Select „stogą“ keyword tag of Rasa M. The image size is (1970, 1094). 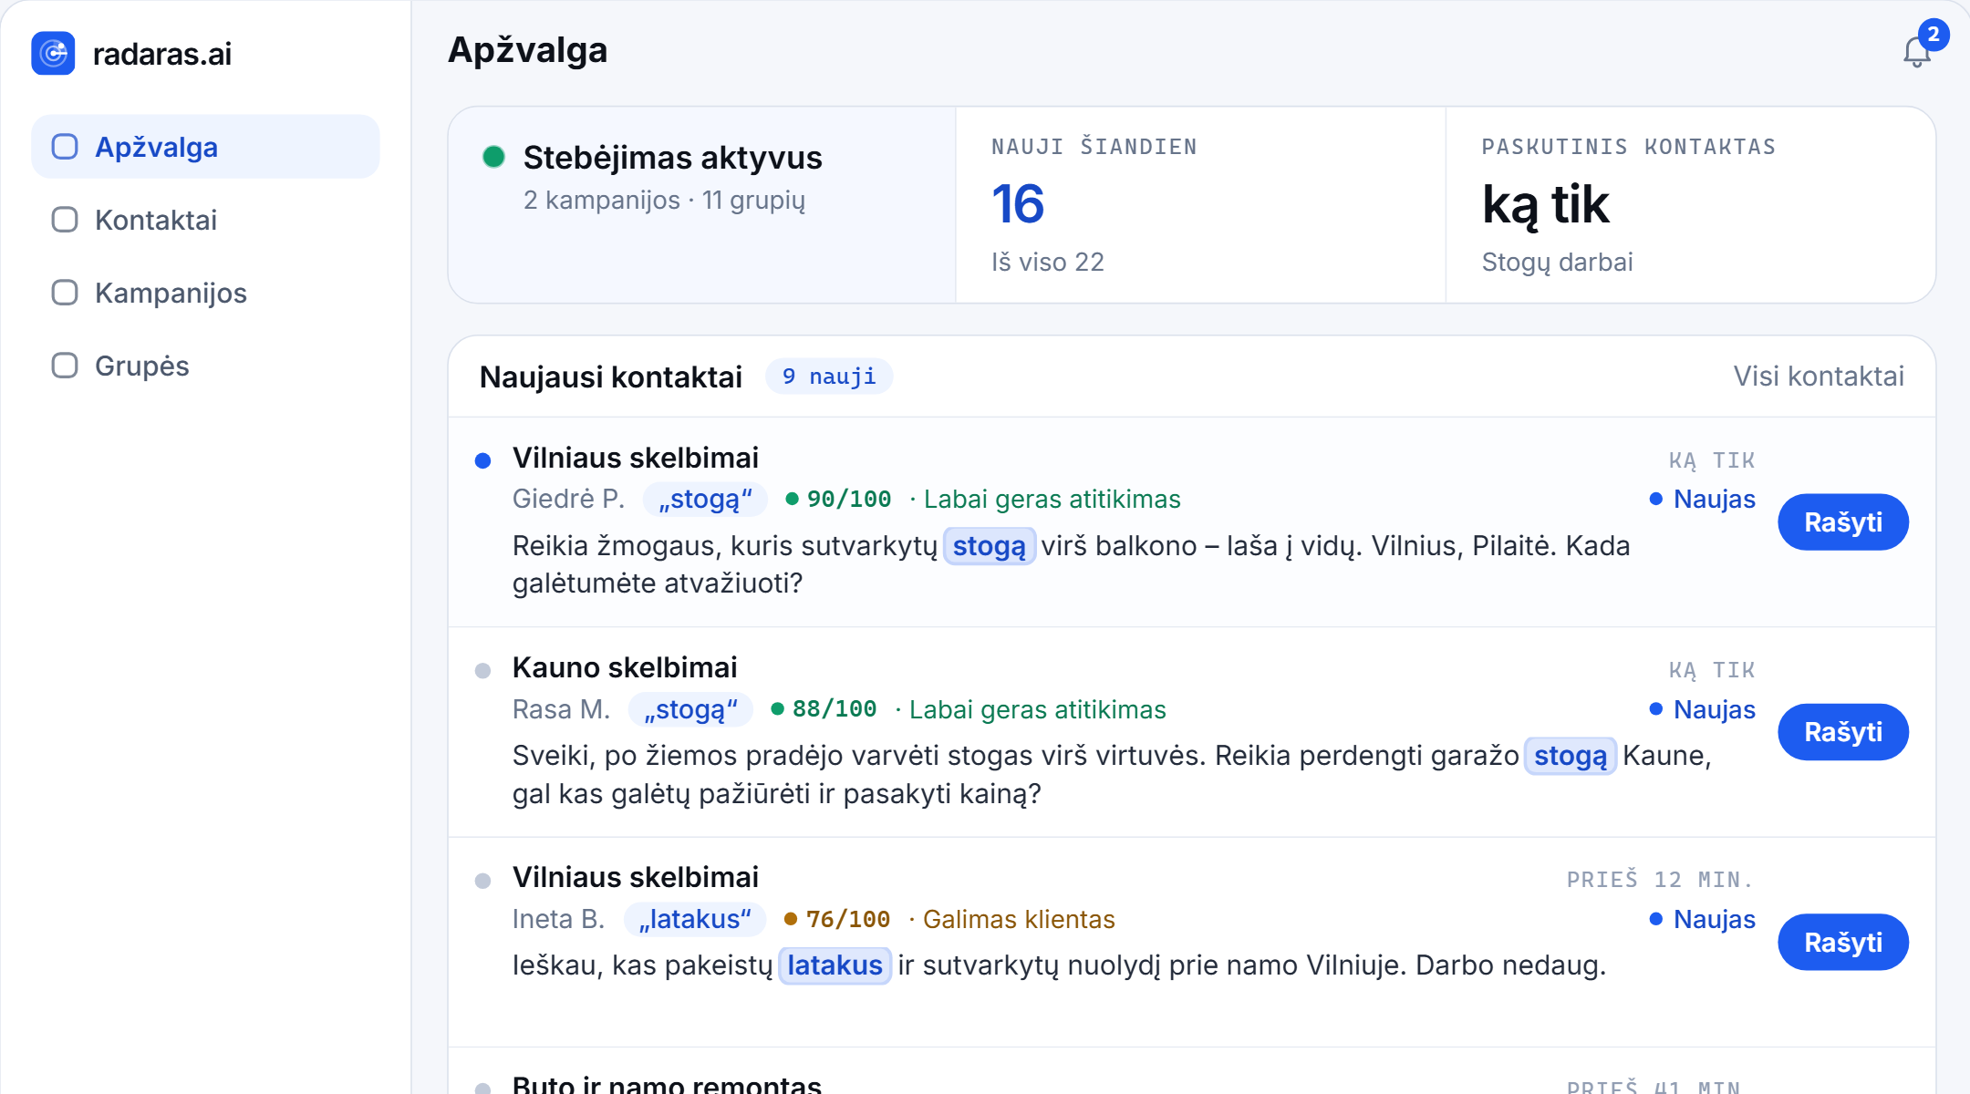(x=690, y=709)
